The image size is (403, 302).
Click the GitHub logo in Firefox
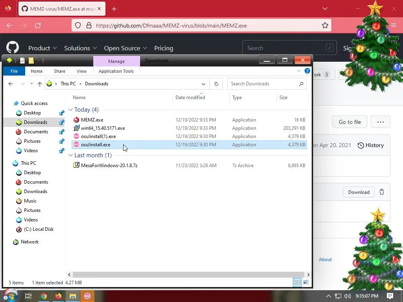coord(13,48)
